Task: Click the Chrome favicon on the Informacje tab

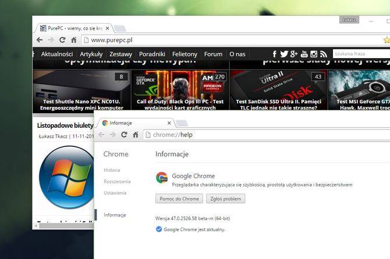Action: pos(105,123)
